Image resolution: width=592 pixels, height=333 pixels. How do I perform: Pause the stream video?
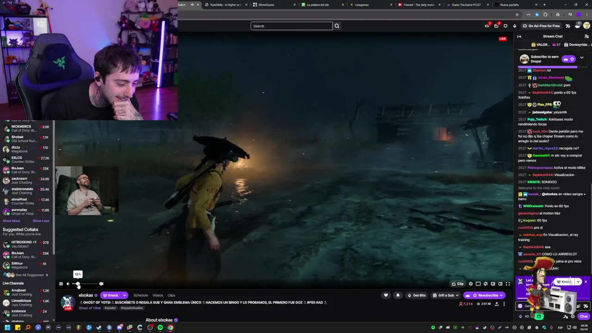(61, 284)
